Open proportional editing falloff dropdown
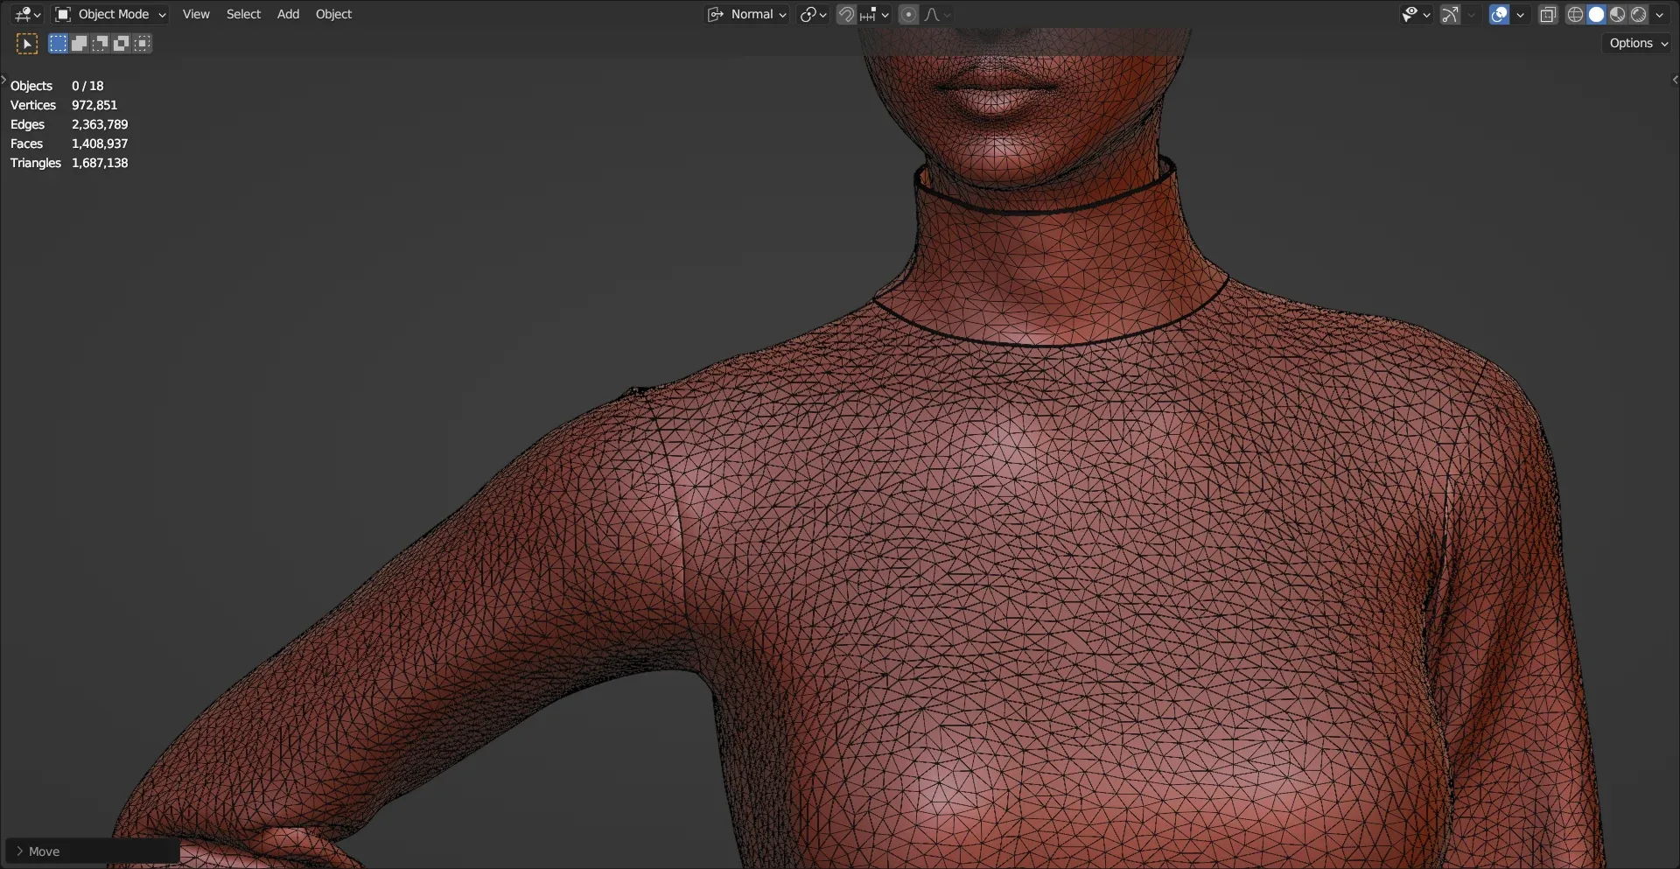 tap(937, 14)
